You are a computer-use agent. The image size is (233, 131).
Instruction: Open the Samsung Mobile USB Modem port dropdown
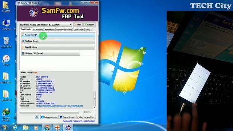(x=46, y=25)
